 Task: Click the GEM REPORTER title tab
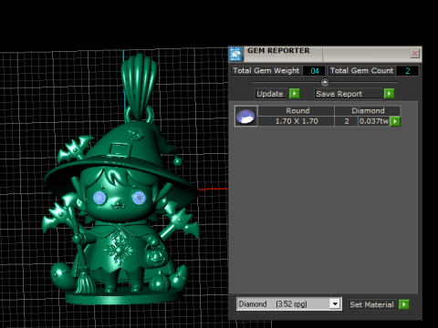278,51
